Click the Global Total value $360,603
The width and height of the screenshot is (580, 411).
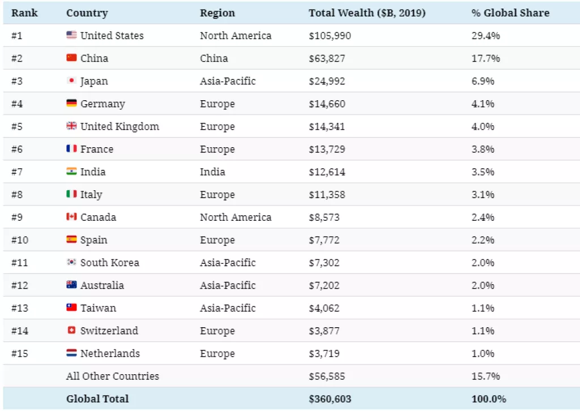tap(330, 399)
